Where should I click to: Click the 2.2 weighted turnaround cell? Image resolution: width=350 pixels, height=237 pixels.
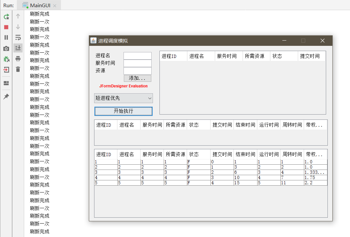316,183
